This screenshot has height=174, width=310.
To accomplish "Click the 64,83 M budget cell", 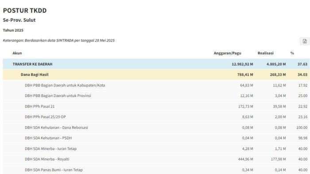I will click(x=247, y=85).
